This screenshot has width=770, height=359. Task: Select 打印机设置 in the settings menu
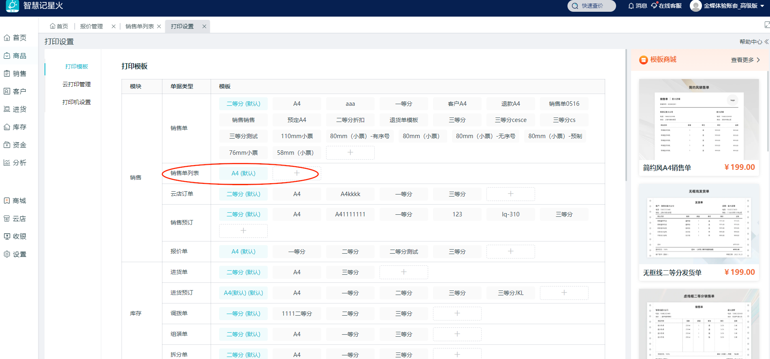(x=77, y=102)
